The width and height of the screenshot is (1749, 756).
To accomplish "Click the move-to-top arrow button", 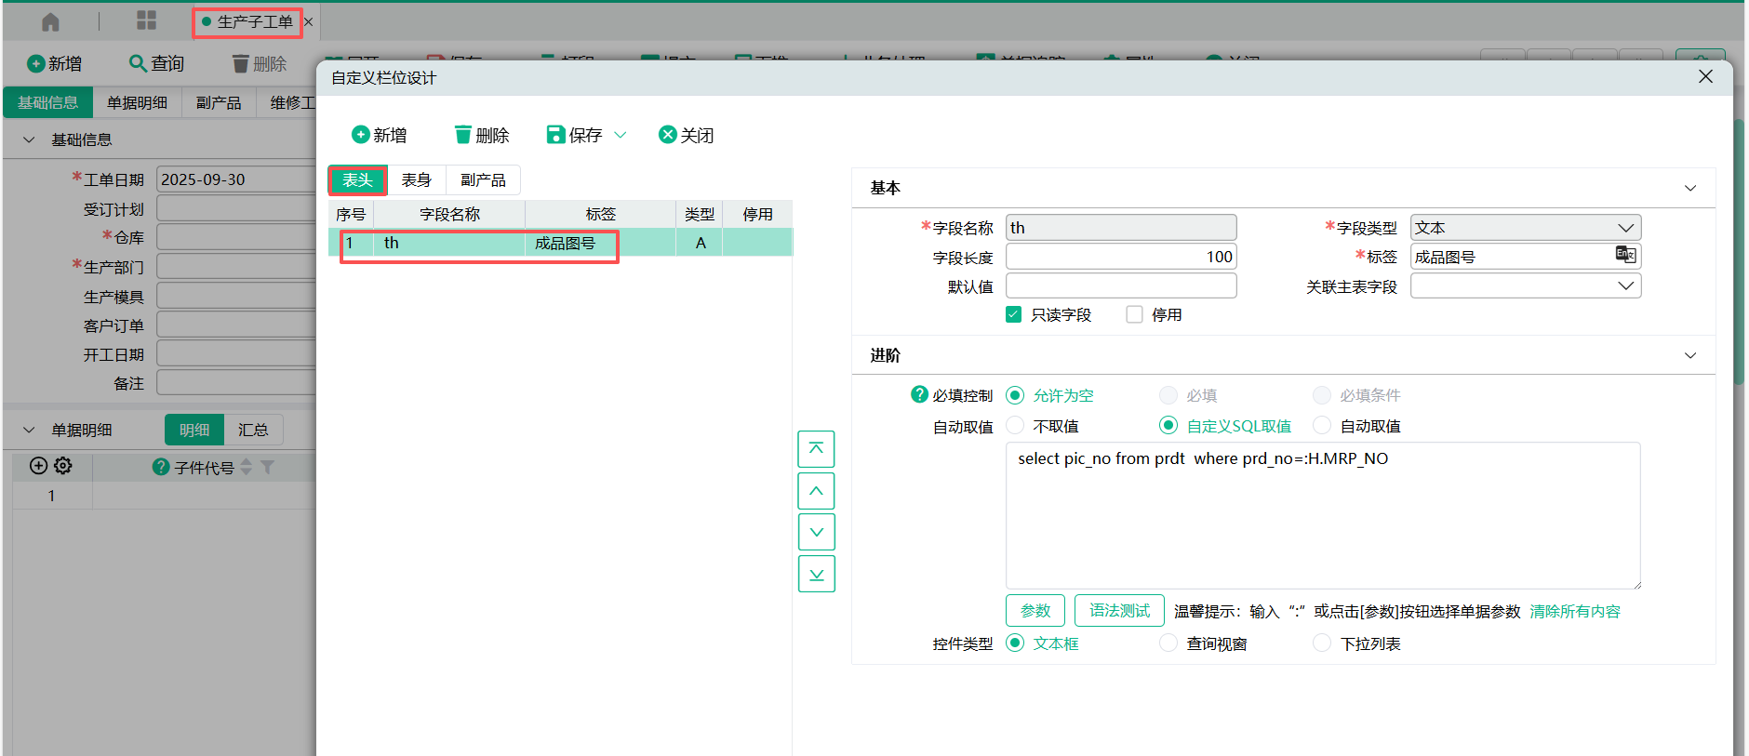I will tap(816, 449).
